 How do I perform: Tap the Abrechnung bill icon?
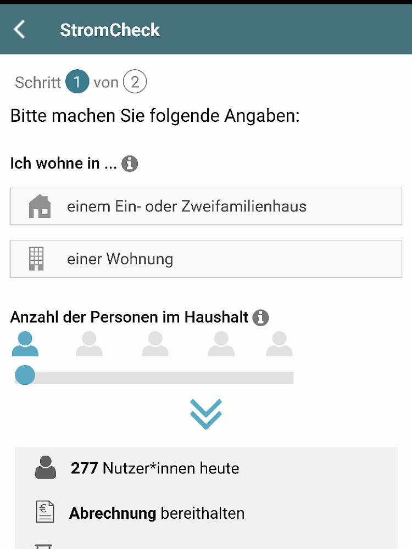[45, 512]
